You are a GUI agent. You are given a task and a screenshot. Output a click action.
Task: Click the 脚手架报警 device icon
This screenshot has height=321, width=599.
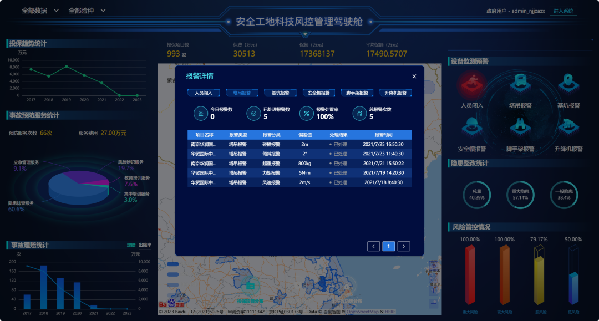[520, 128]
